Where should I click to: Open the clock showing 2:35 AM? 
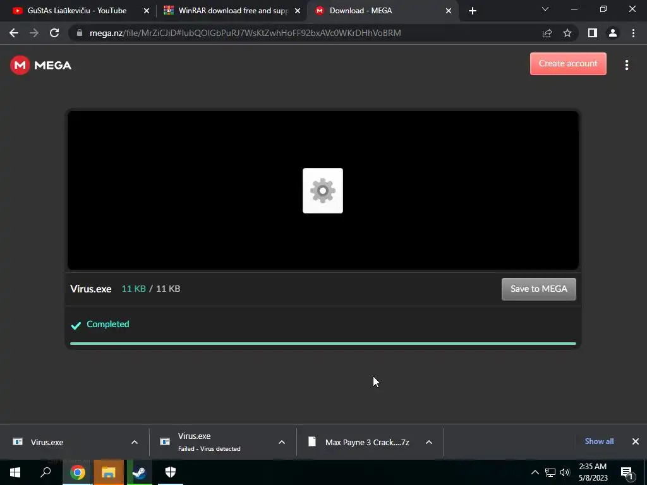[593, 472]
